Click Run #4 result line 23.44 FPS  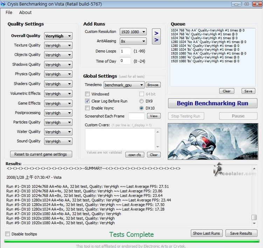pos(89,200)
